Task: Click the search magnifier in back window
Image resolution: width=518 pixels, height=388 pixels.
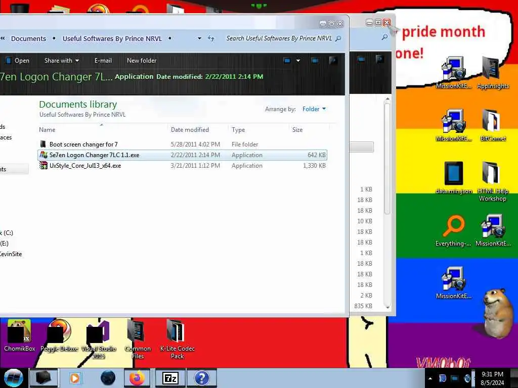Action: [384, 37]
